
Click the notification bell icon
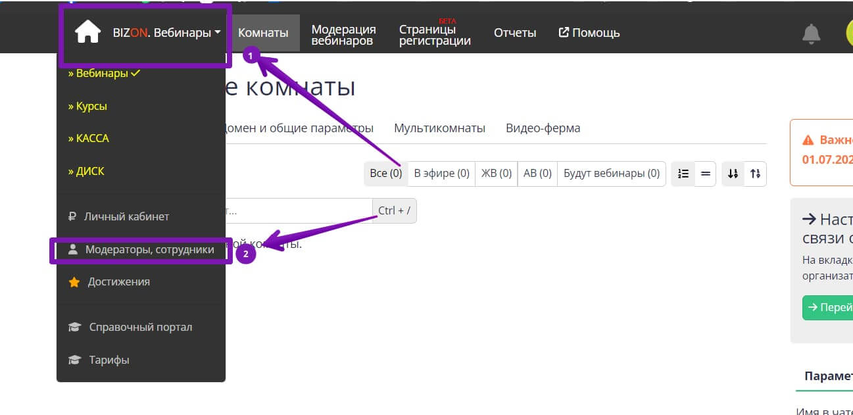pyautogui.click(x=812, y=34)
